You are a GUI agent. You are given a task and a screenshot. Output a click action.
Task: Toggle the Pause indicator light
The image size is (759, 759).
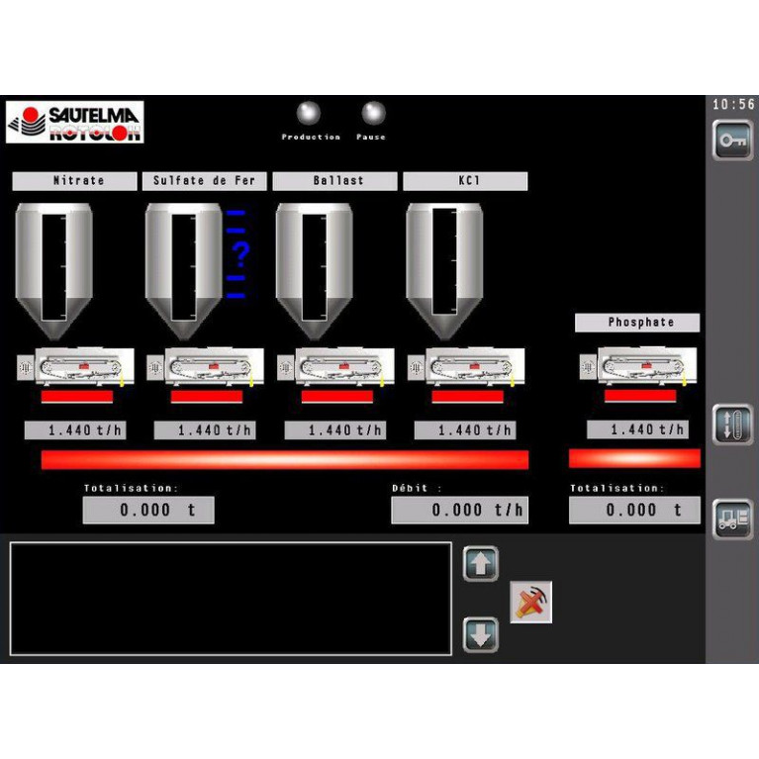[372, 113]
